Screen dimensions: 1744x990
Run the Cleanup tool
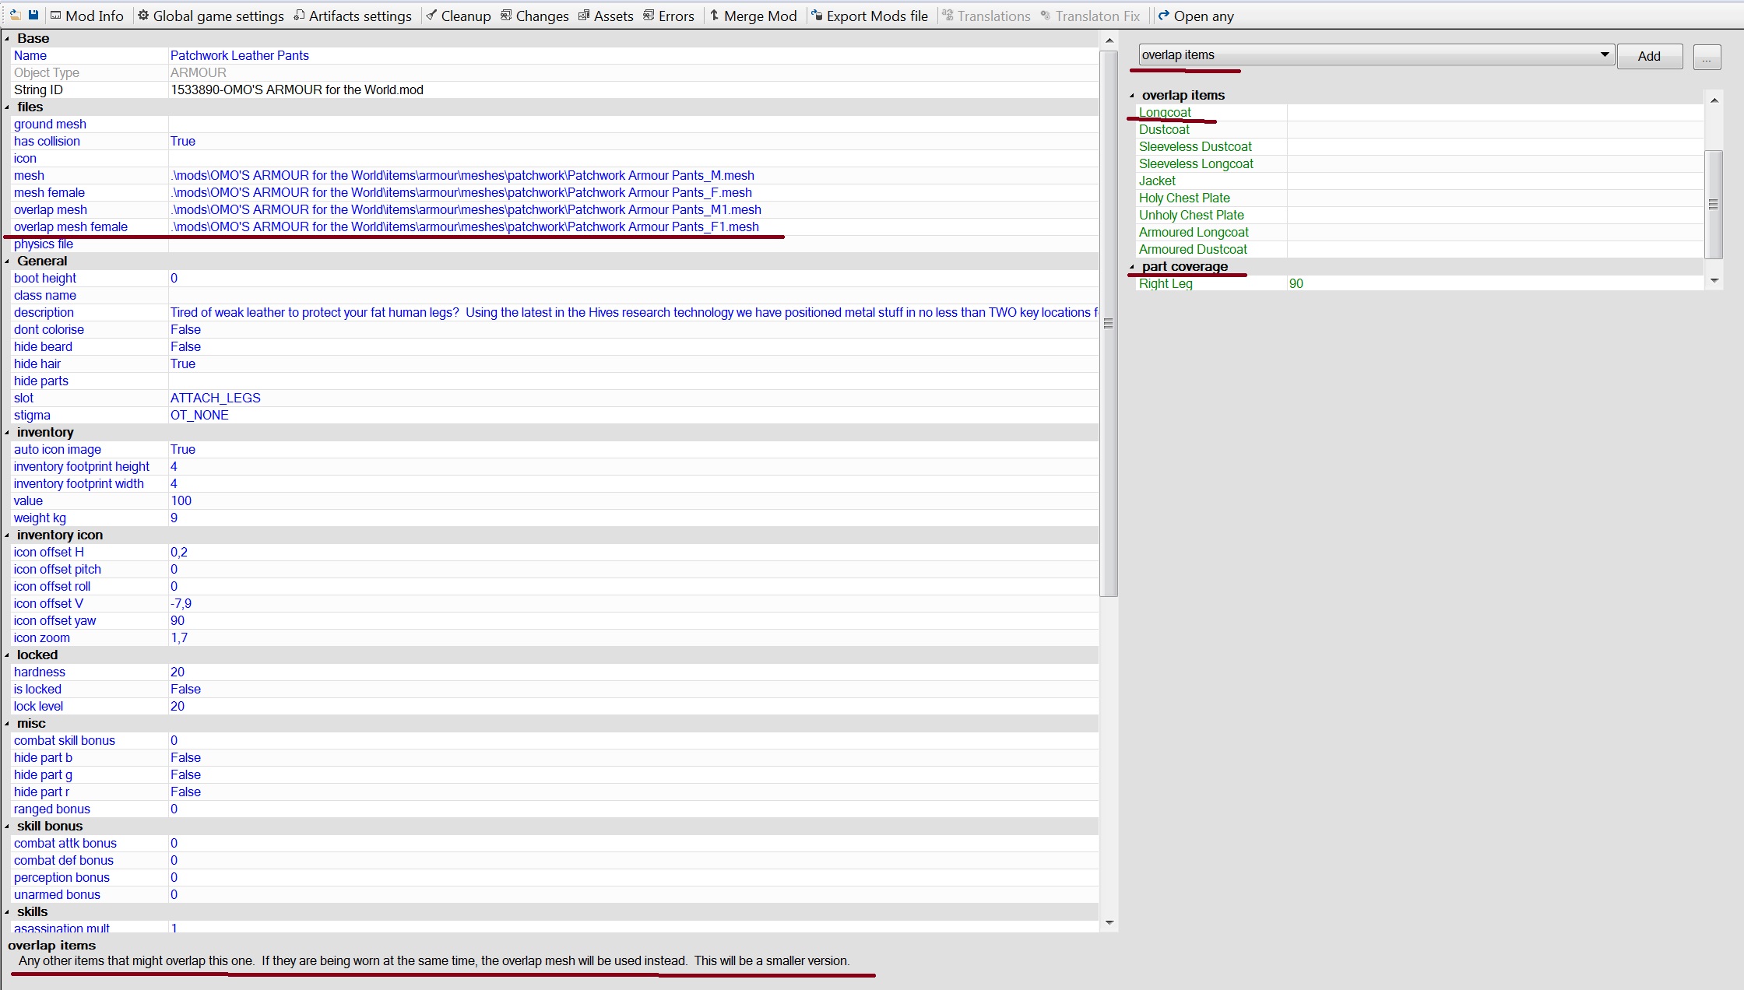tap(459, 16)
